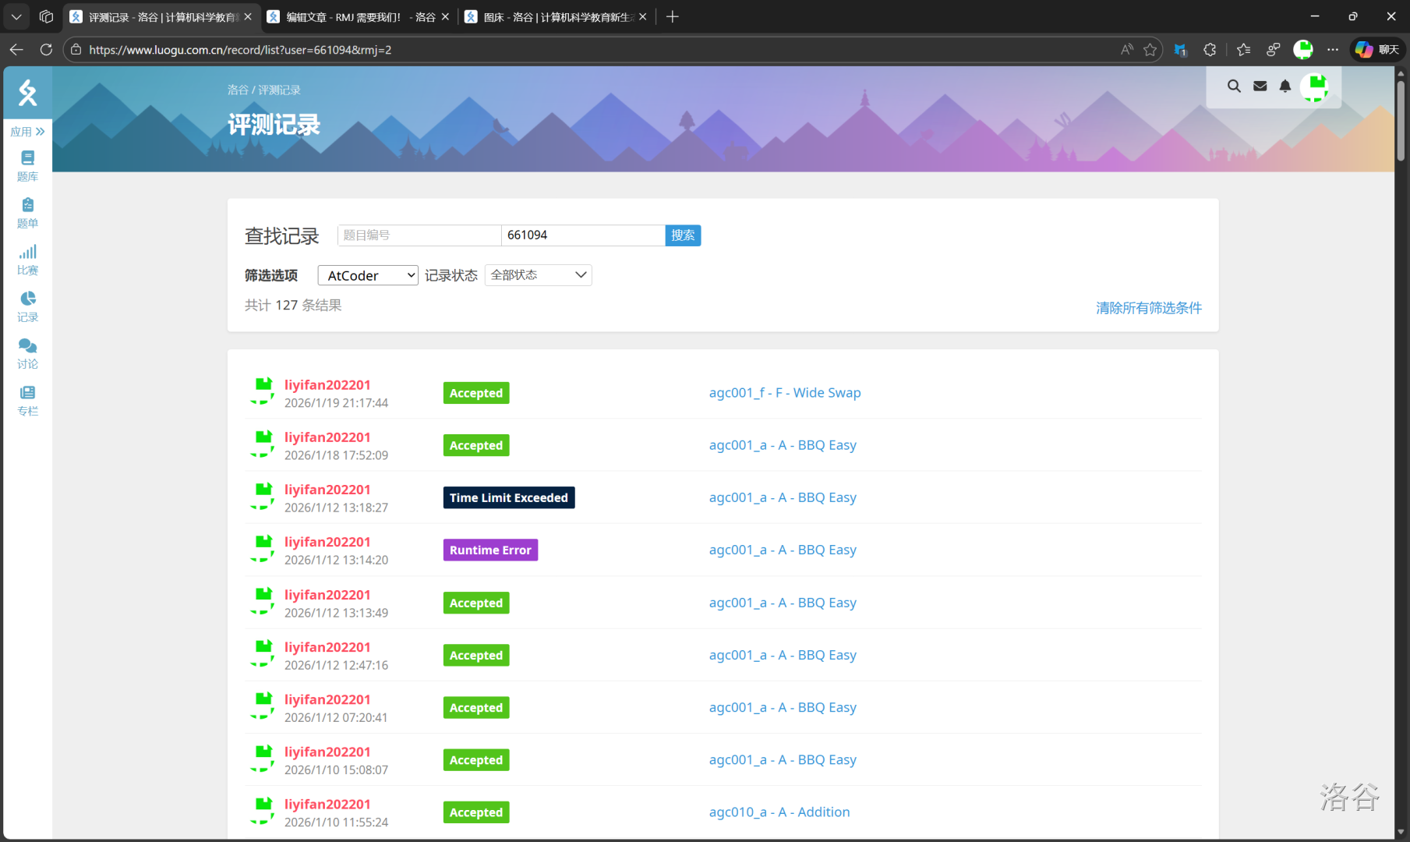The height and width of the screenshot is (842, 1410).
Task: Click the search magnifier icon in header
Action: 1234,87
